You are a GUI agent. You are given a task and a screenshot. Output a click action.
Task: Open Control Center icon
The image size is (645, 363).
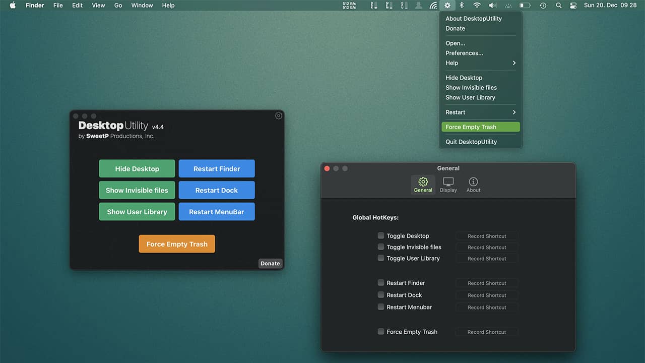[573, 6]
